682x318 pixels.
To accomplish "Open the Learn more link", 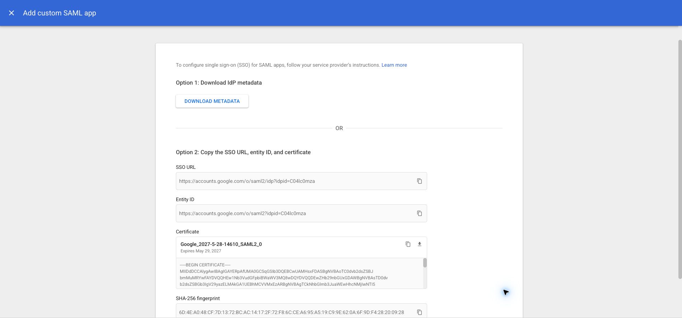I will click(394, 65).
